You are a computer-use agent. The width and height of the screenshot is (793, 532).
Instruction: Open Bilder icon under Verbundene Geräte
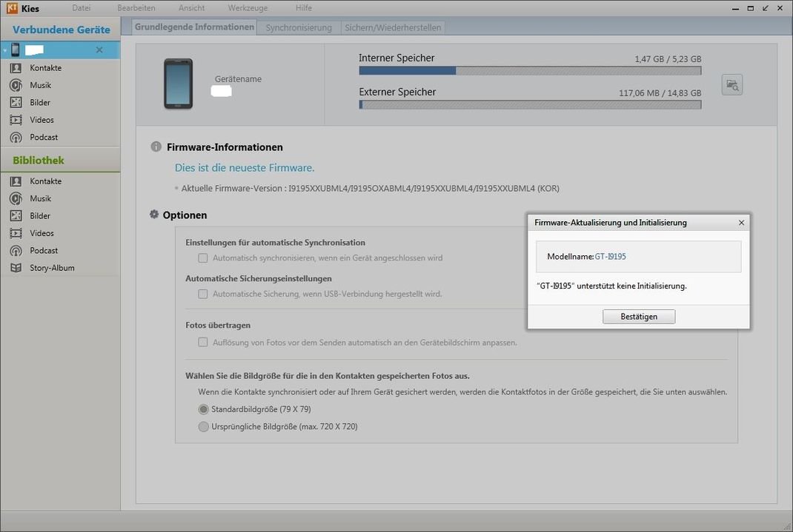[16, 102]
